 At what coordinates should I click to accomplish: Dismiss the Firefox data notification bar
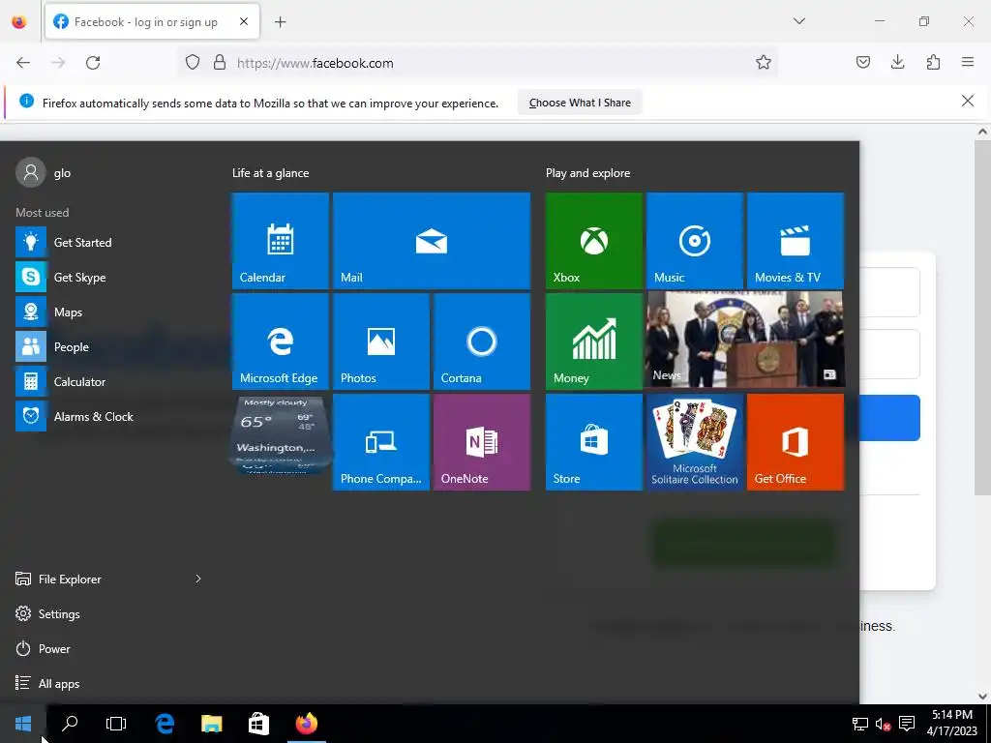[x=967, y=101]
